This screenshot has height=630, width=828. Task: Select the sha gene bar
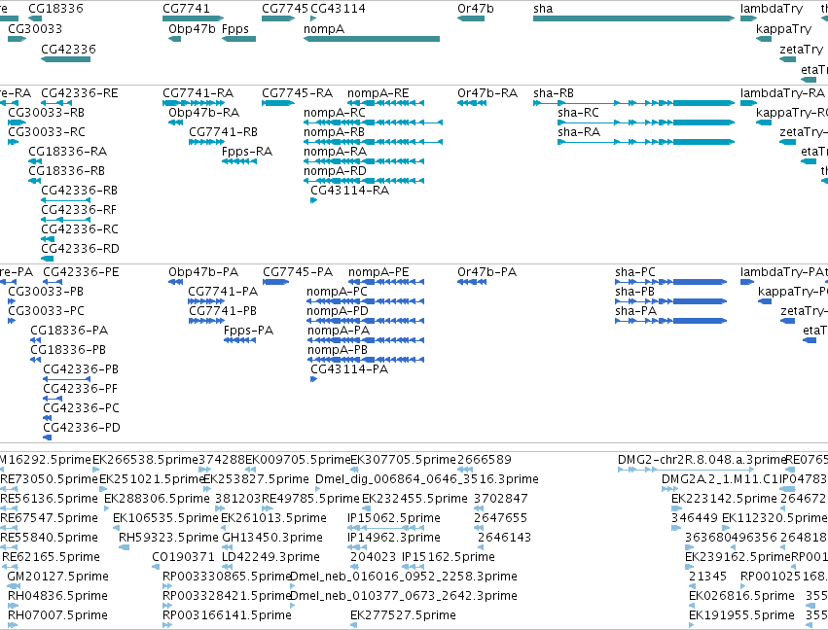tap(633, 18)
